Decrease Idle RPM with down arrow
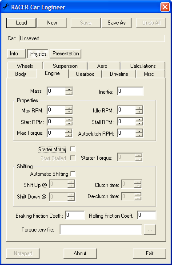The width and height of the screenshot is (172, 265). 139,112
